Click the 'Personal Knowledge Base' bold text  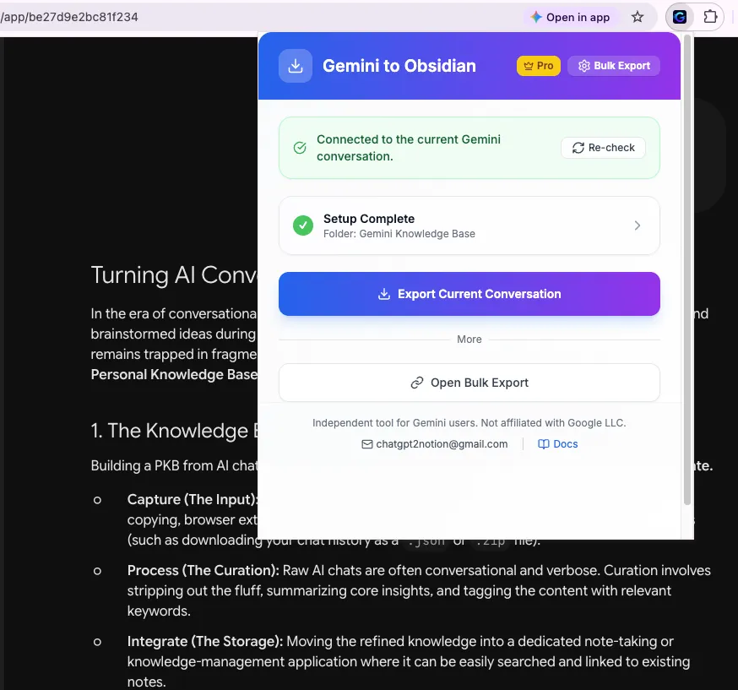click(x=174, y=375)
